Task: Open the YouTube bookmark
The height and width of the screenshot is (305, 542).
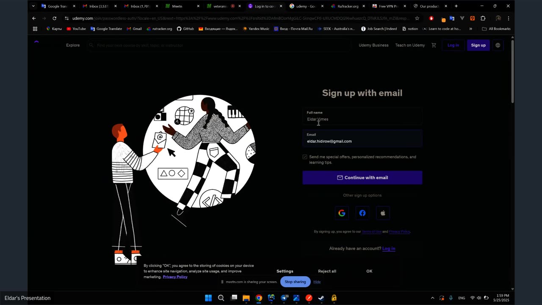Action: click(76, 29)
